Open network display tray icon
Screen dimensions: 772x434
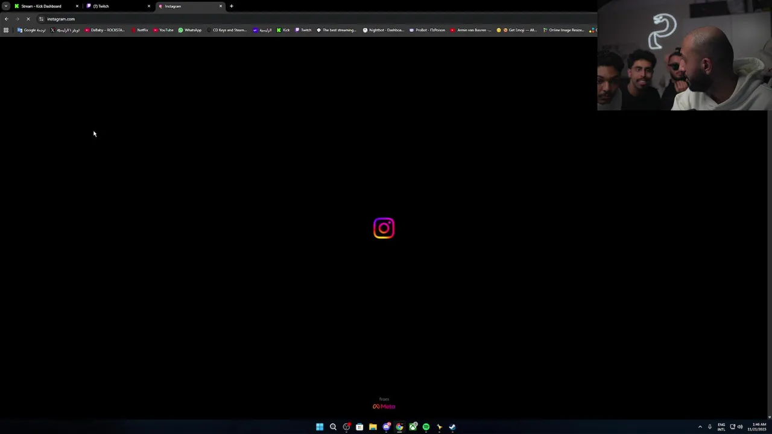point(732,427)
